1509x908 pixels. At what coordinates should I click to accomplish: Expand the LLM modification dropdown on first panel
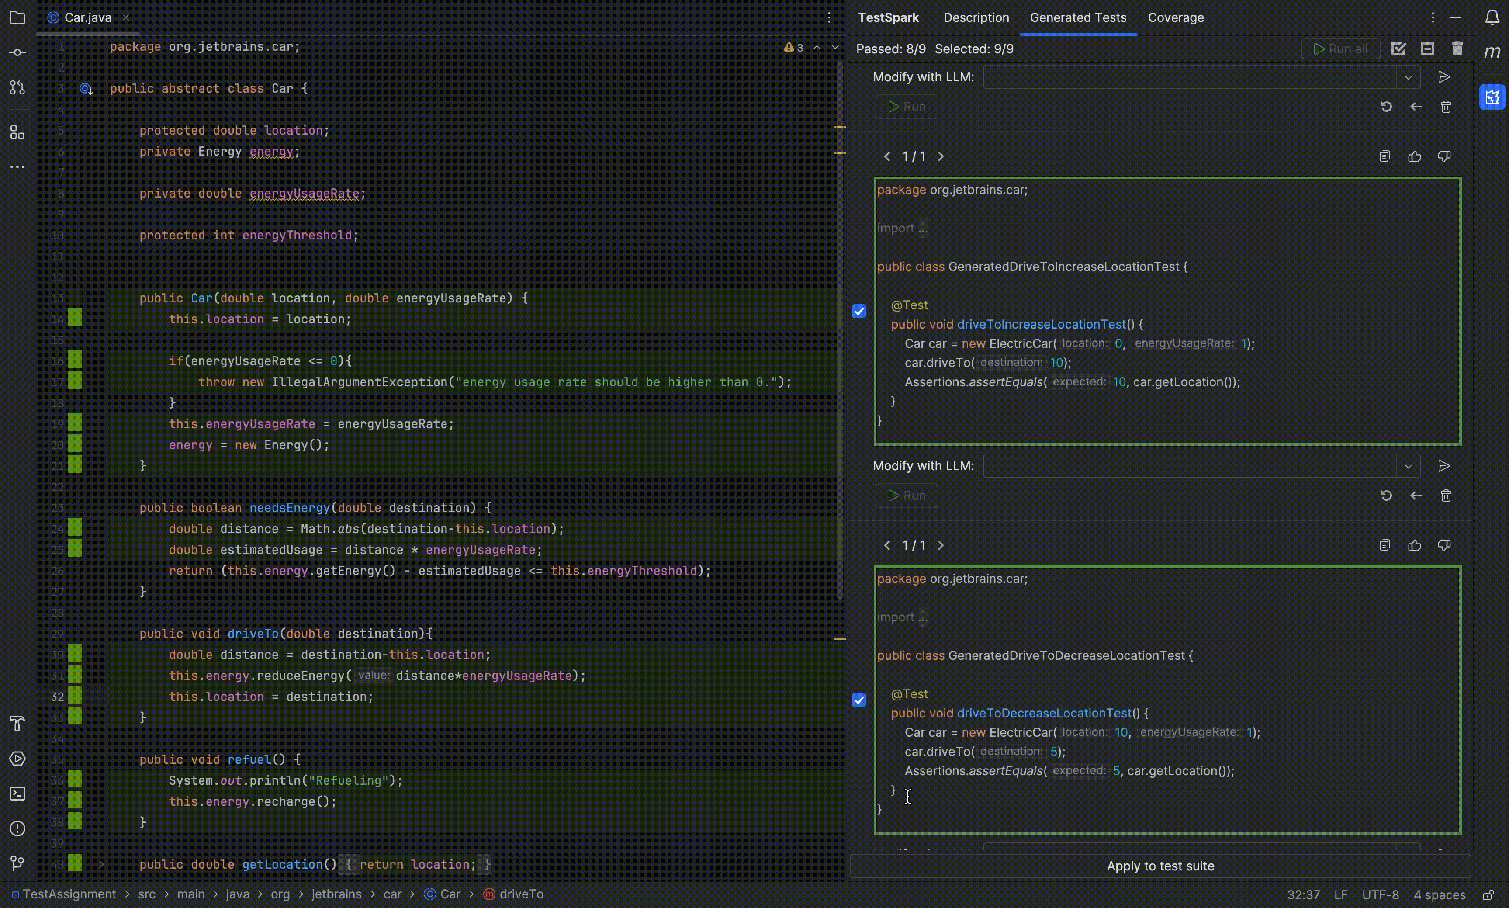click(1409, 76)
